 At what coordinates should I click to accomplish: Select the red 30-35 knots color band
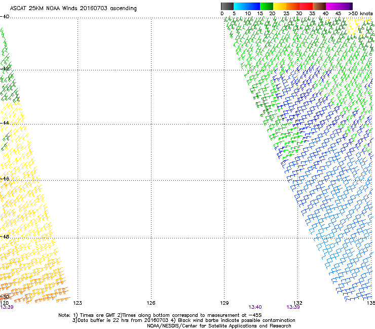(x=306, y=6)
